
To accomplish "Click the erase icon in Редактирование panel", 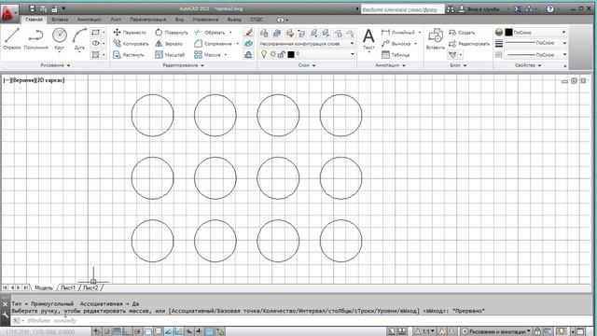I will [x=248, y=33].
